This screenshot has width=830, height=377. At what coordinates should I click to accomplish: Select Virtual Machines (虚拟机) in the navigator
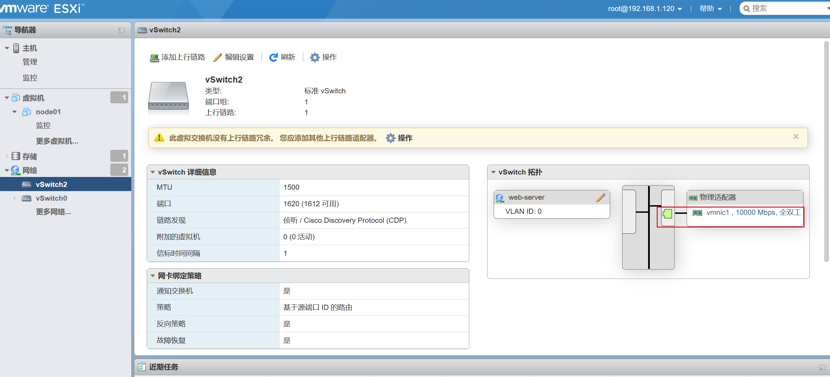33,98
